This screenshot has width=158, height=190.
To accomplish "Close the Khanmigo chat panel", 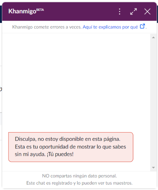I will click(148, 12).
